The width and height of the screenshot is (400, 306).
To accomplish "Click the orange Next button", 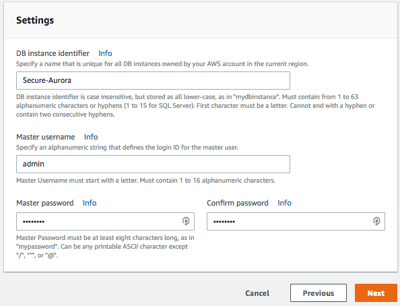I will click(x=376, y=293).
